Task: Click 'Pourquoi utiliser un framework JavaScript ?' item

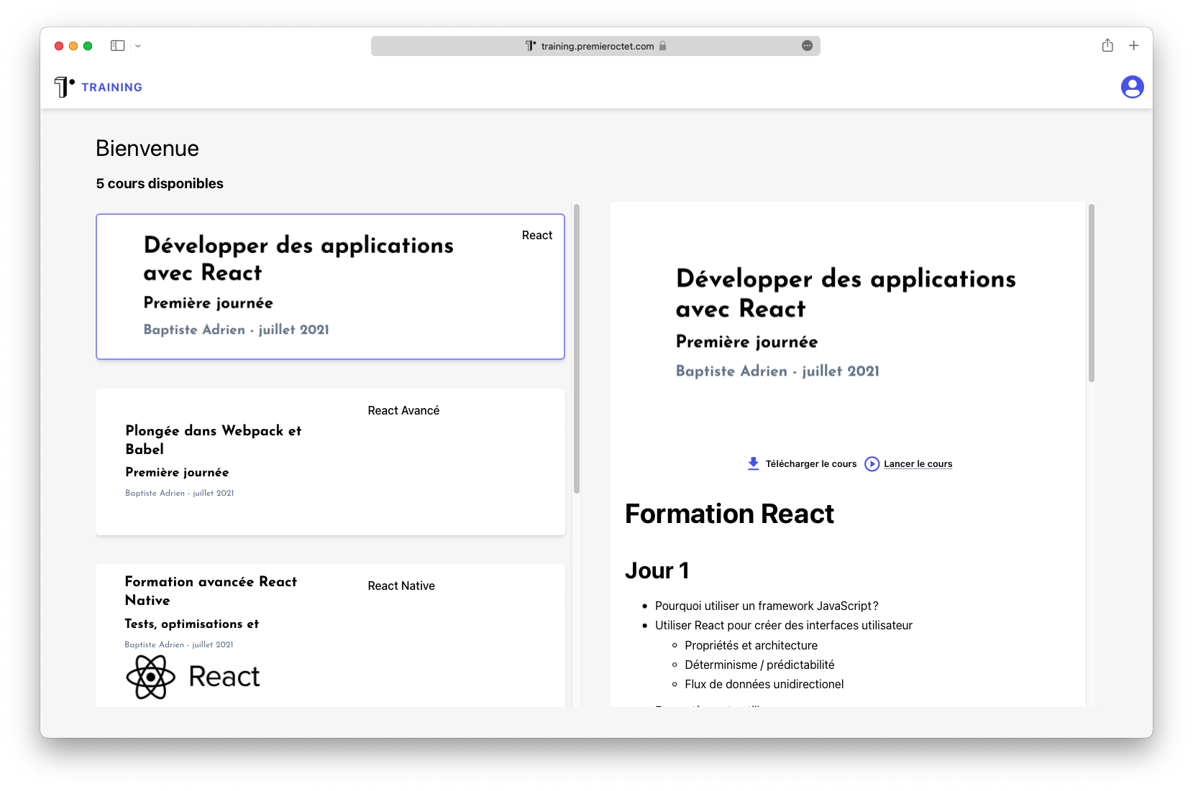Action: tap(767, 606)
